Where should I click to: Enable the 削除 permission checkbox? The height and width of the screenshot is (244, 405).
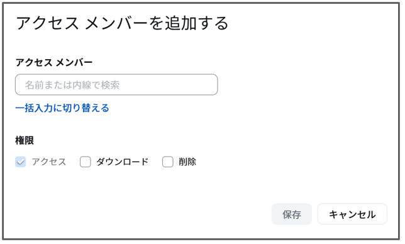coord(168,162)
